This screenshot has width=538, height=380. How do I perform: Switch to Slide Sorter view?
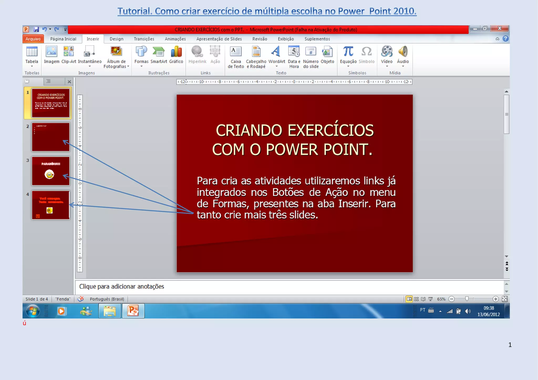[416, 299]
